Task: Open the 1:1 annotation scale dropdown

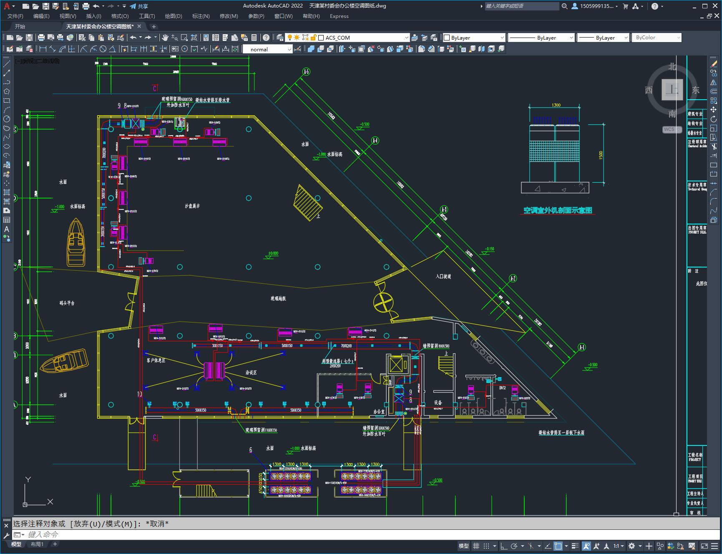Action: pyautogui.click(x=619, y=546)
